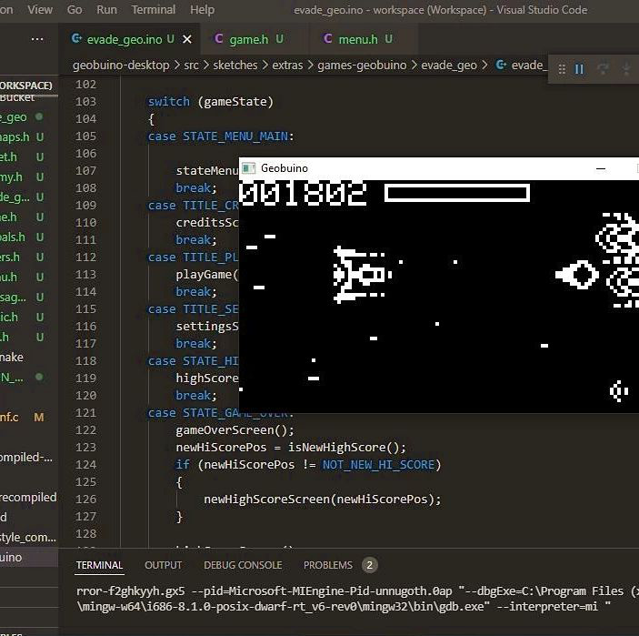Select the style_com... item in the explorer

(x=28, y=537)
